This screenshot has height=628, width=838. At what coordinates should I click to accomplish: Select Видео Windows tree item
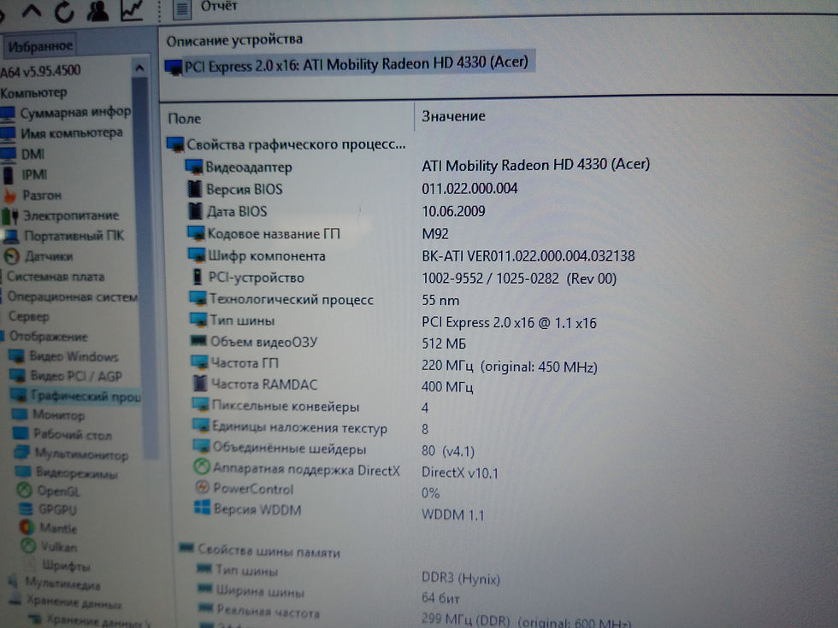64,356
